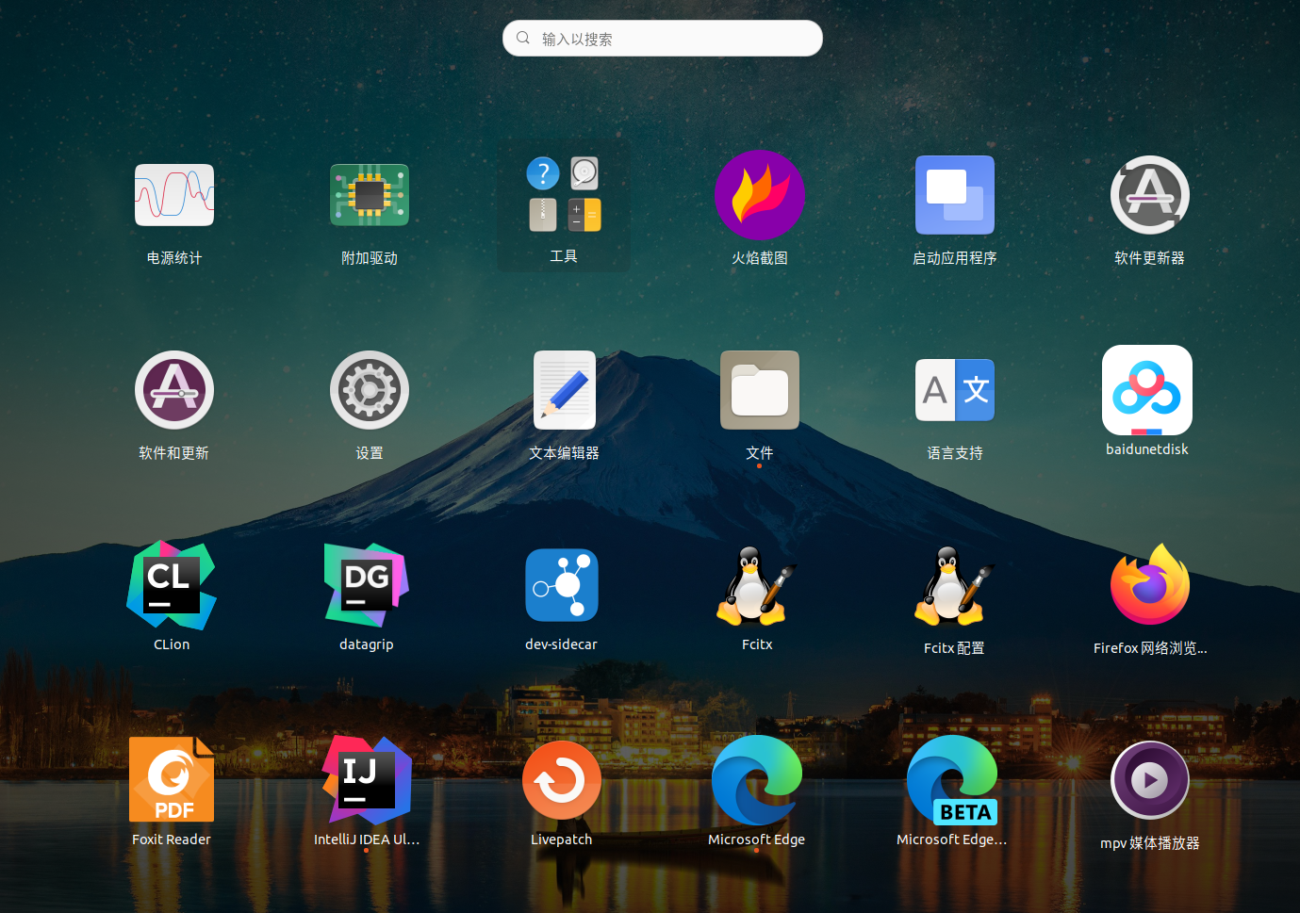Launch Microsoft Edge BETA browser

[952, 780]
